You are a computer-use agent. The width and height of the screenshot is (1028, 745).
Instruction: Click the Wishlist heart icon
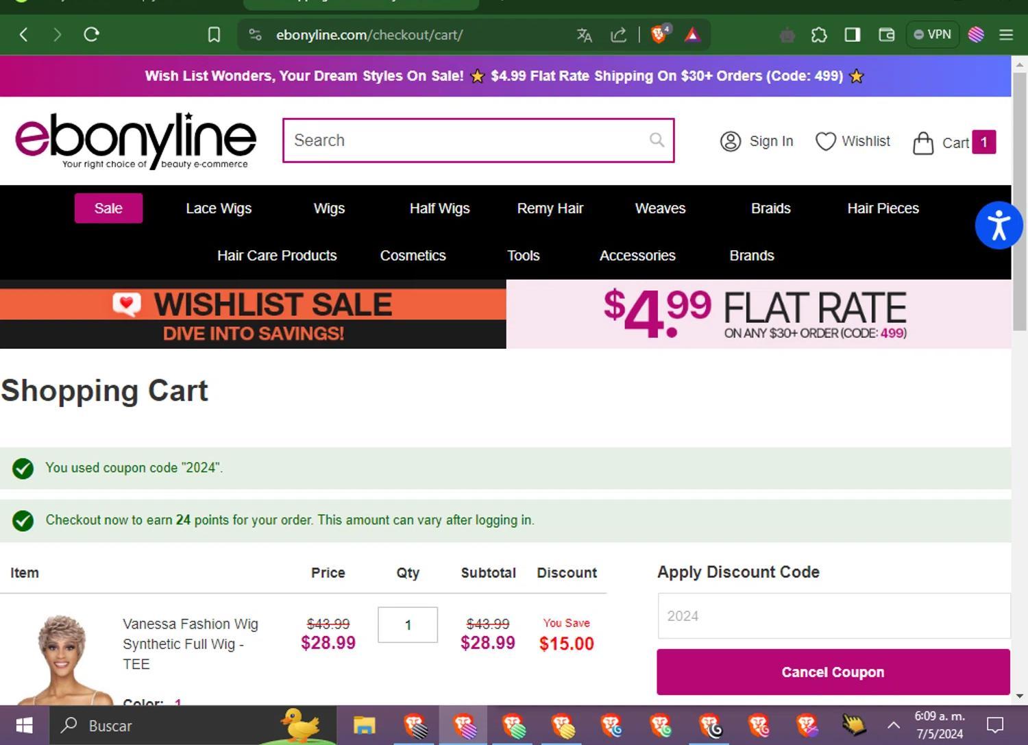(825, 141)
